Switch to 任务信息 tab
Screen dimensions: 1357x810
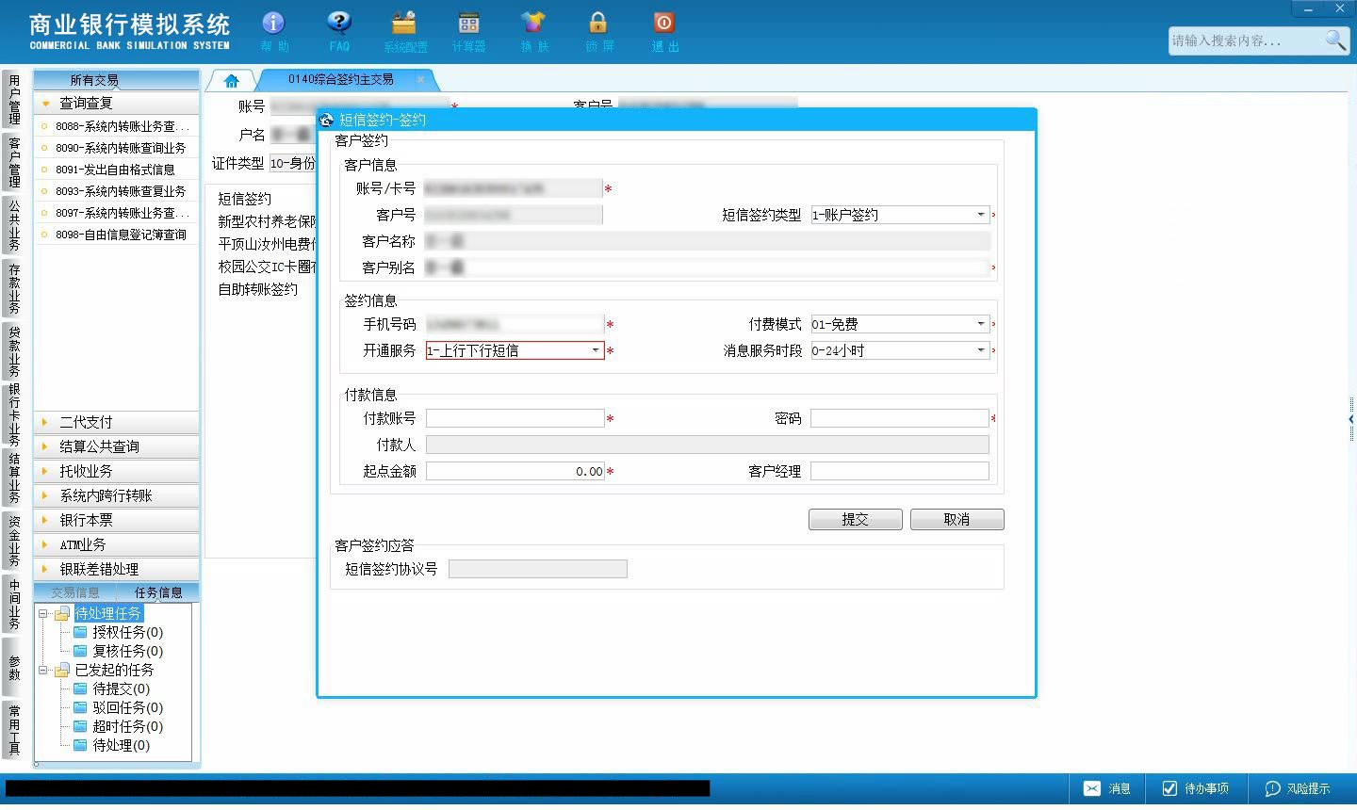click(157, 592)
